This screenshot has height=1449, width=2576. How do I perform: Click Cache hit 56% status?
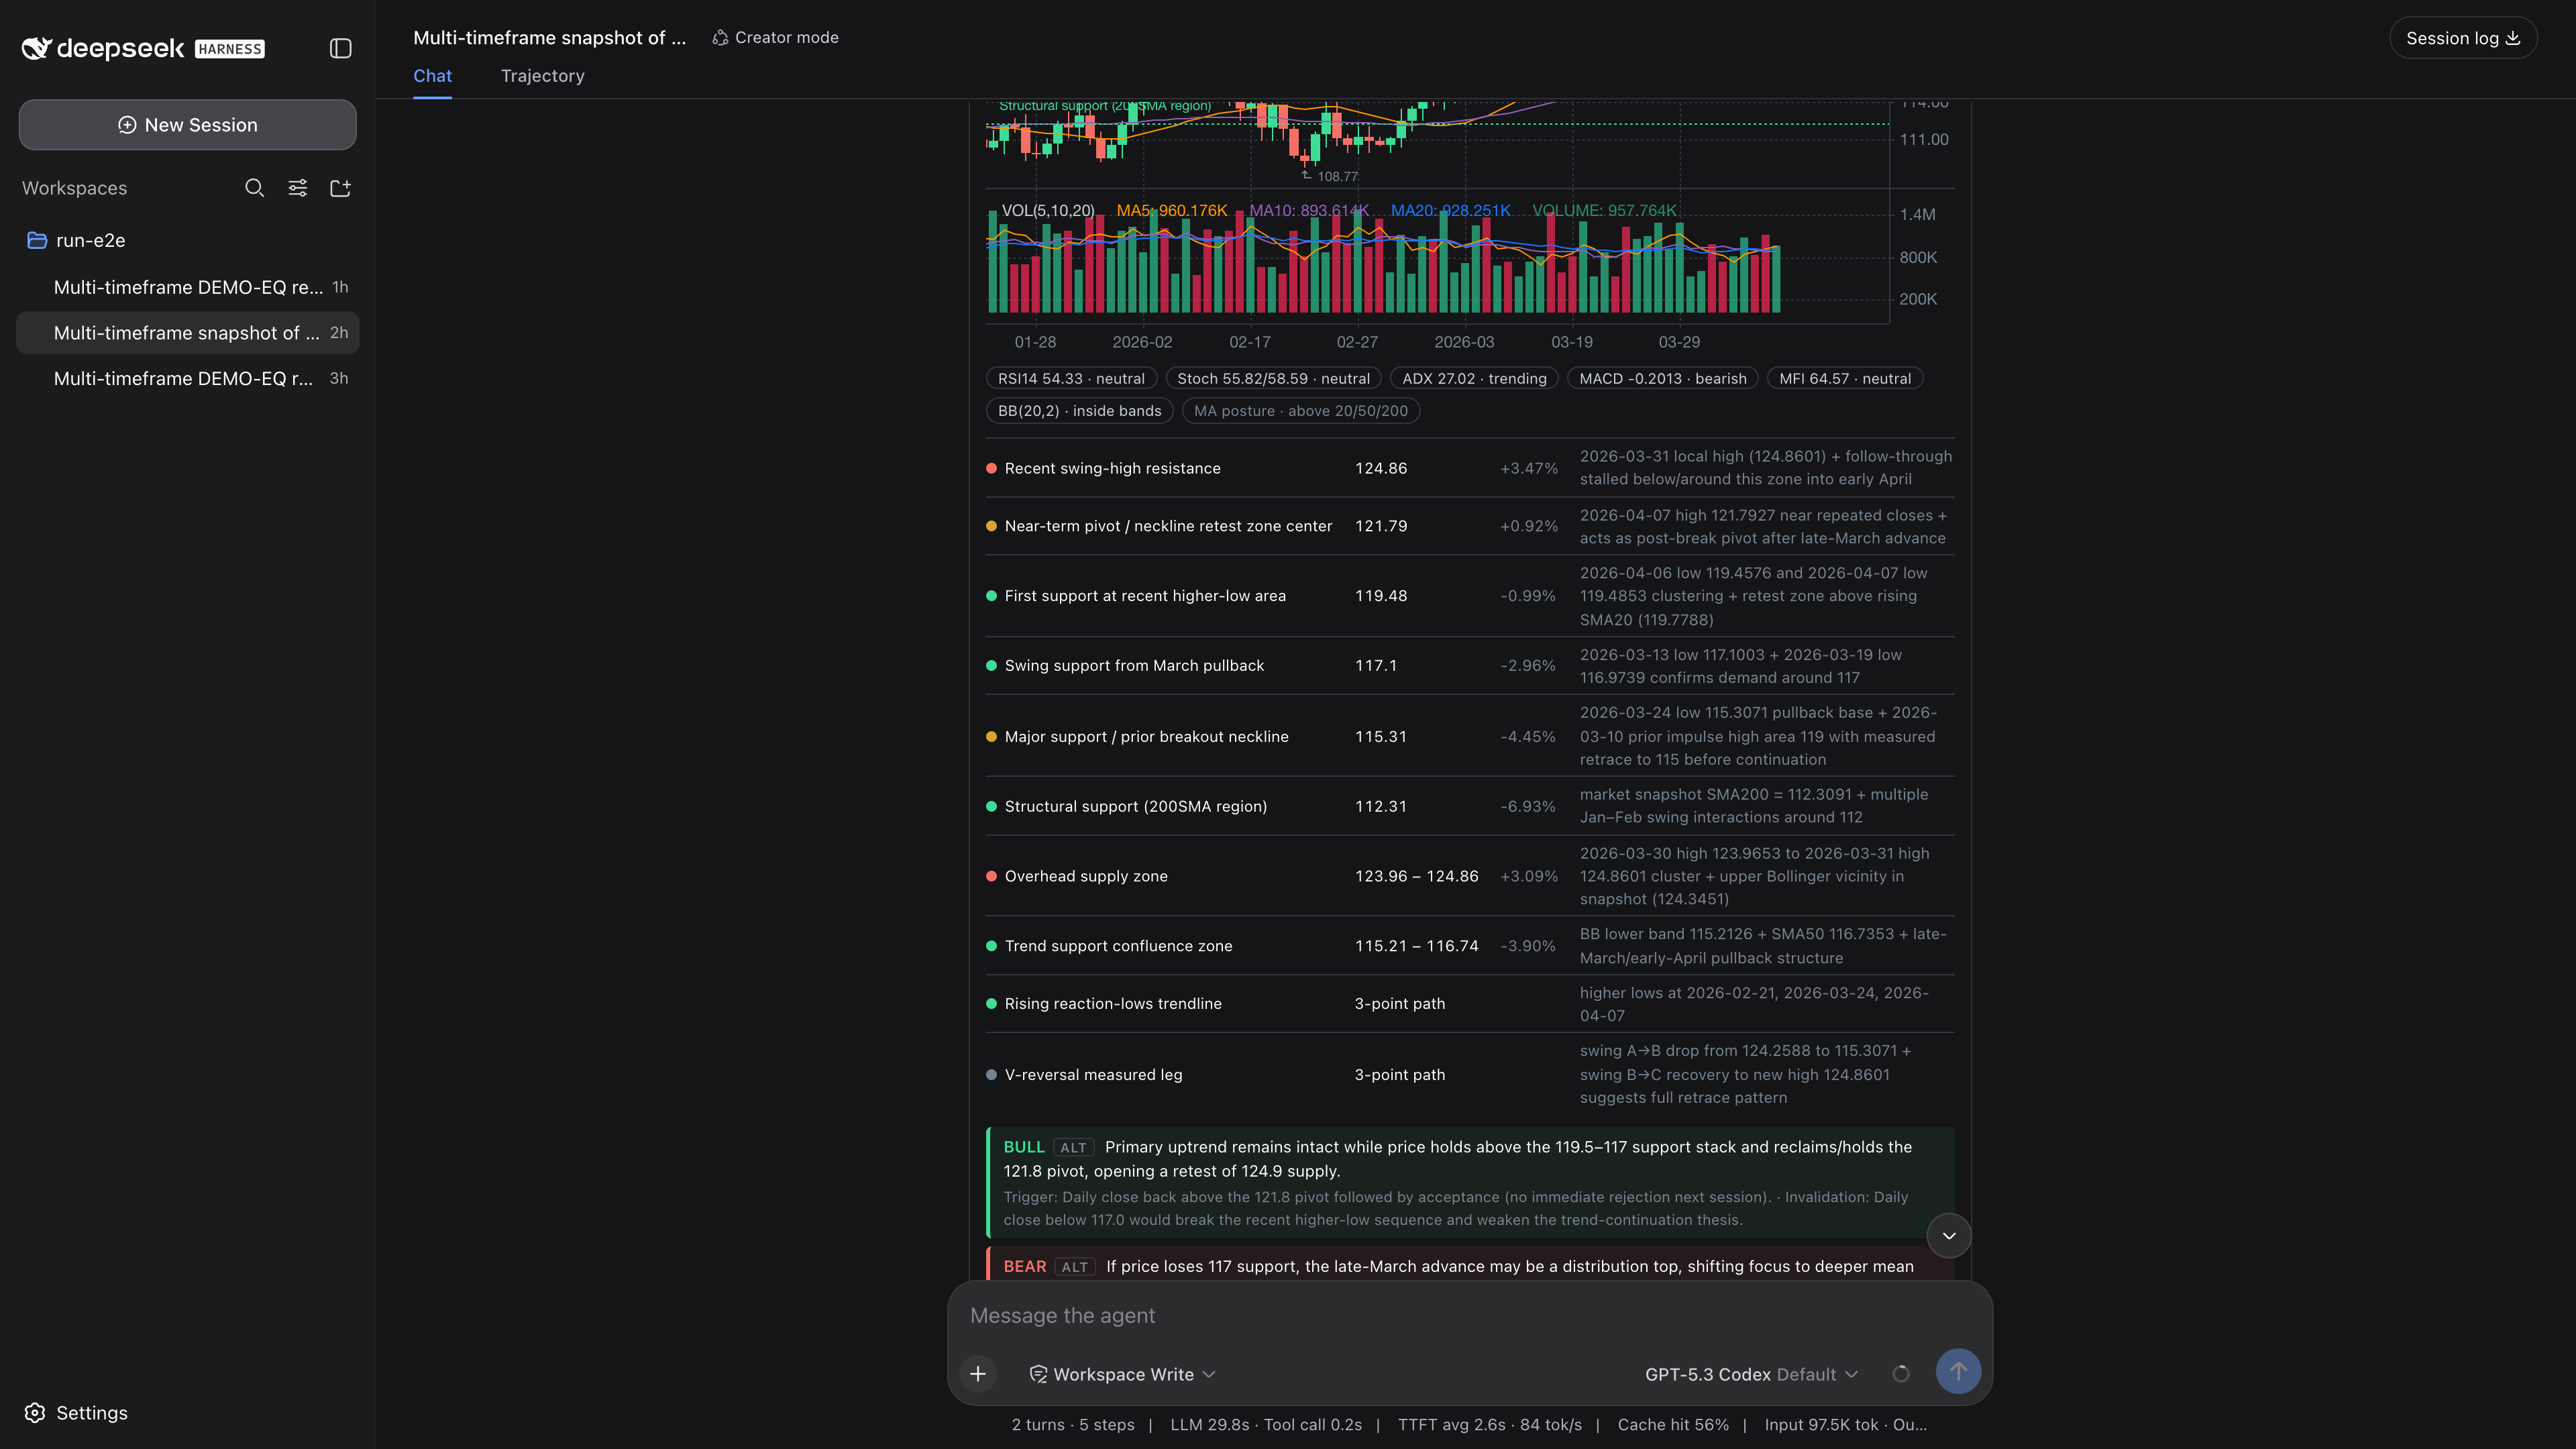1673,1424
